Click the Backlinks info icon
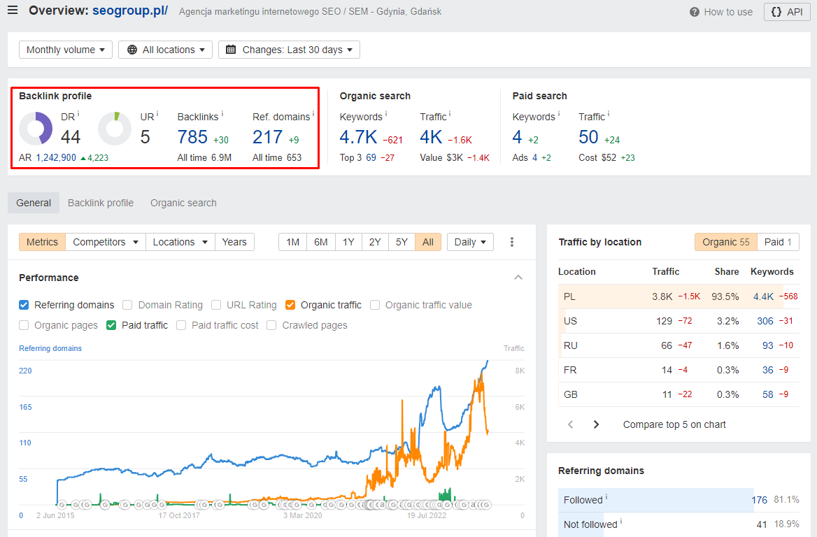817x537 pixels. point(222,113)
